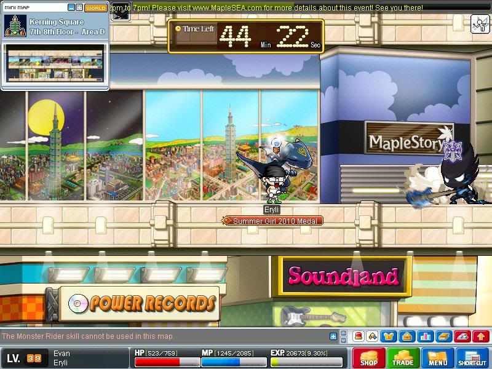This screenshot has height=369, width=492.
Task: Click the winged icon in top-right corner
Action: pos(480,23)
